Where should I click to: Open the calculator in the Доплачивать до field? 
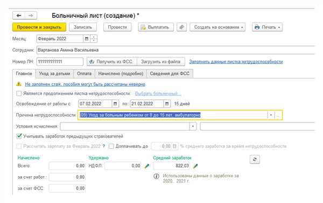(174, 146)
